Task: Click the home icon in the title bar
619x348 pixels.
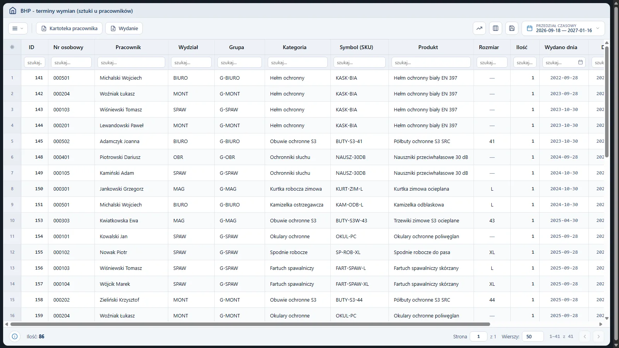Action: 13,11
